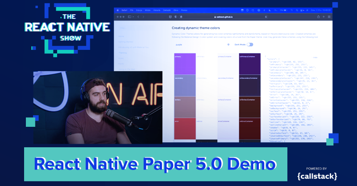Toggle the Dark Mode switch
Screen dimensions: 357x186
250,44
